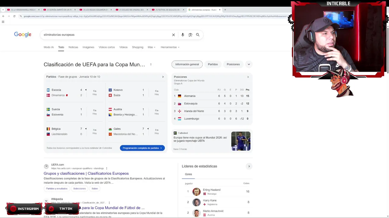Image resolution: width=389 pixels, height=218 pixels.
Task: Select the Videos cortos tab
Action: pos(107,47)
